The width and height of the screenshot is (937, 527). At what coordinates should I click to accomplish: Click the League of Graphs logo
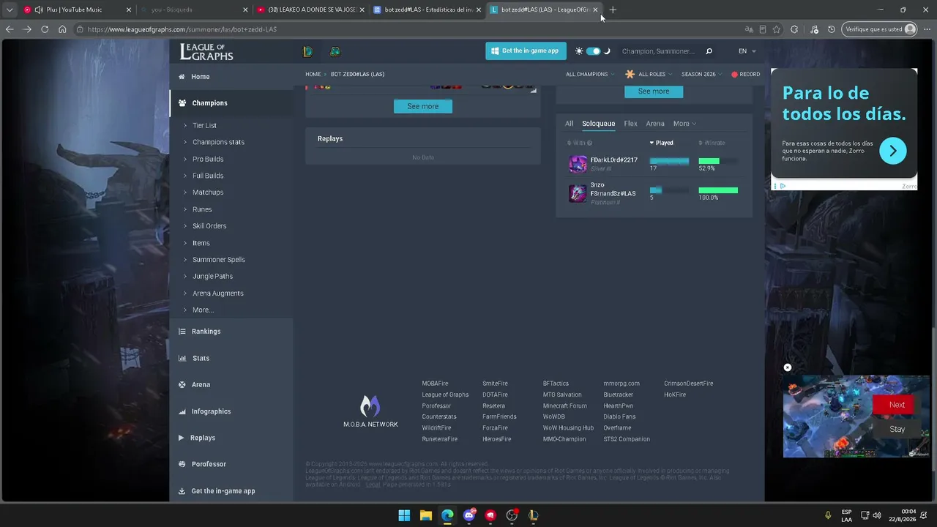pos(206,51)
